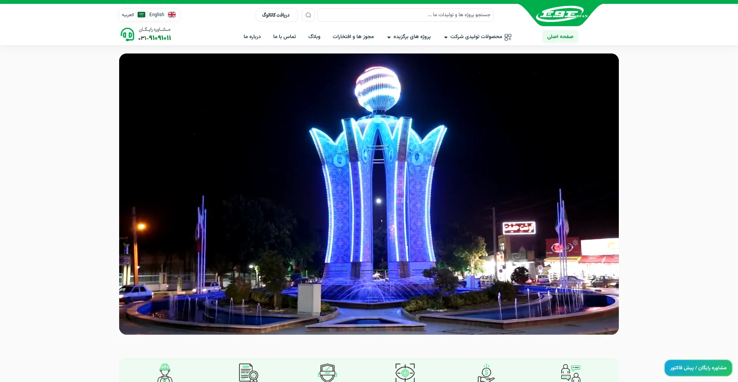Switch site language to English
The image size is (738, 382).
pos(162,15)
